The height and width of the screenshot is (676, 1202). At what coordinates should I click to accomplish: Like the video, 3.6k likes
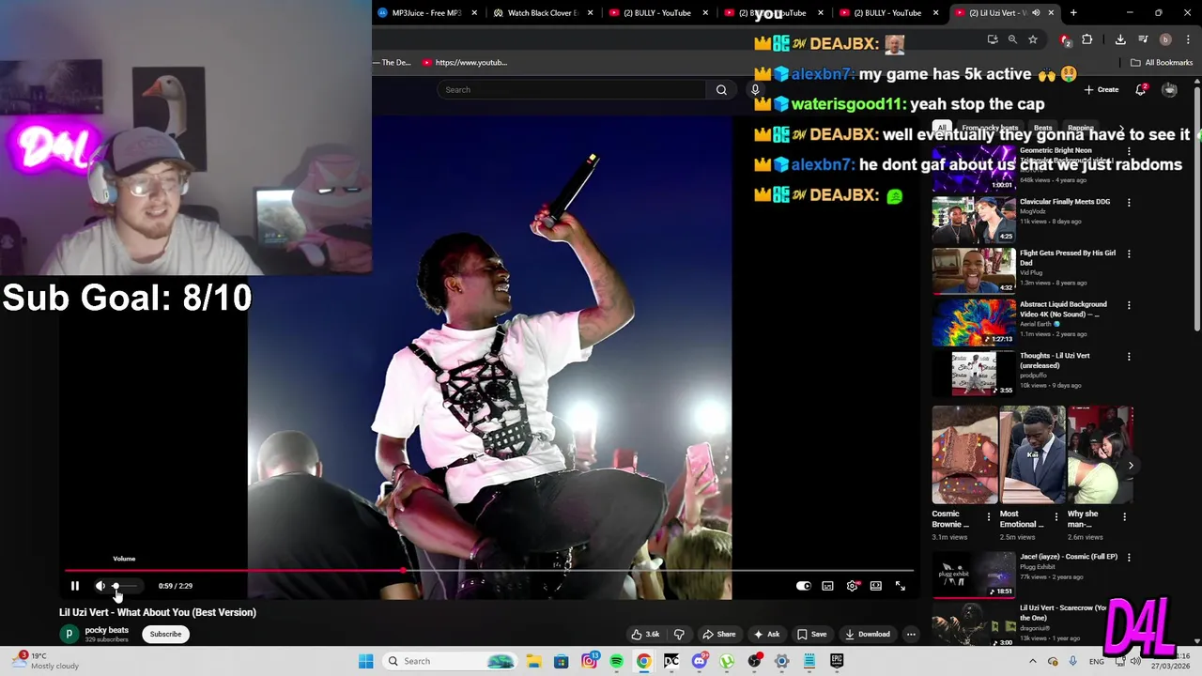pos(645,634)
